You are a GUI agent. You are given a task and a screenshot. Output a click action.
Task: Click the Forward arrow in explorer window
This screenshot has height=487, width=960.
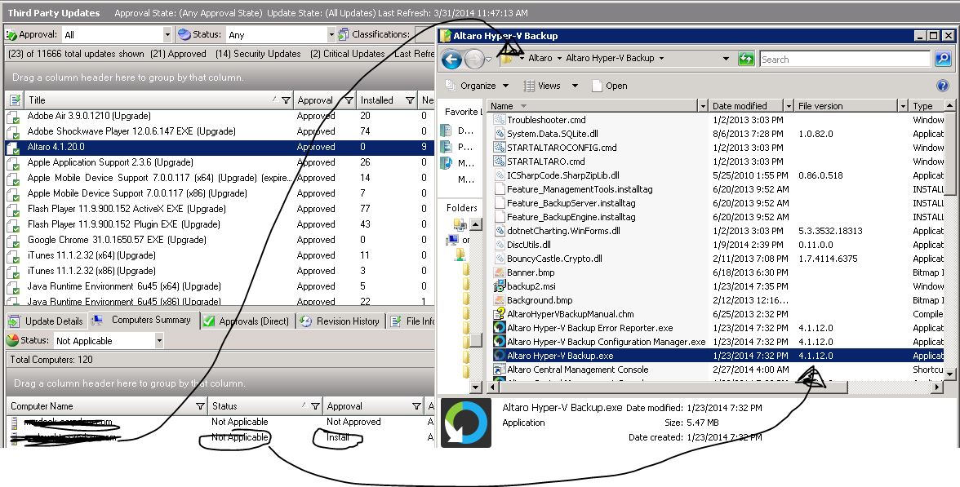[x=474, y=60]
